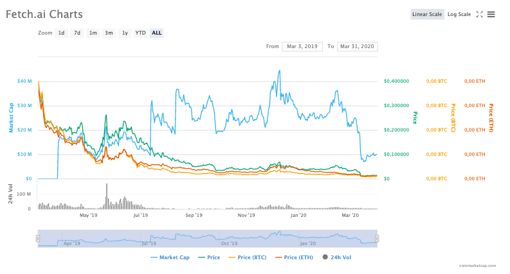
Task: Set zoom range to 7d
Action: (77, 33)
